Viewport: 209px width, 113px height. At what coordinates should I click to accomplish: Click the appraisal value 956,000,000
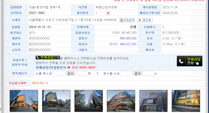click(128, 38)
